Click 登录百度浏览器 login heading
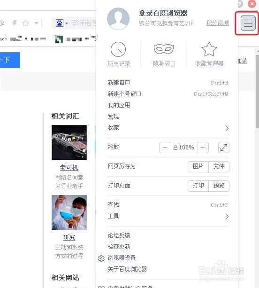Screen dimensions: 259x288 point(163,13)
